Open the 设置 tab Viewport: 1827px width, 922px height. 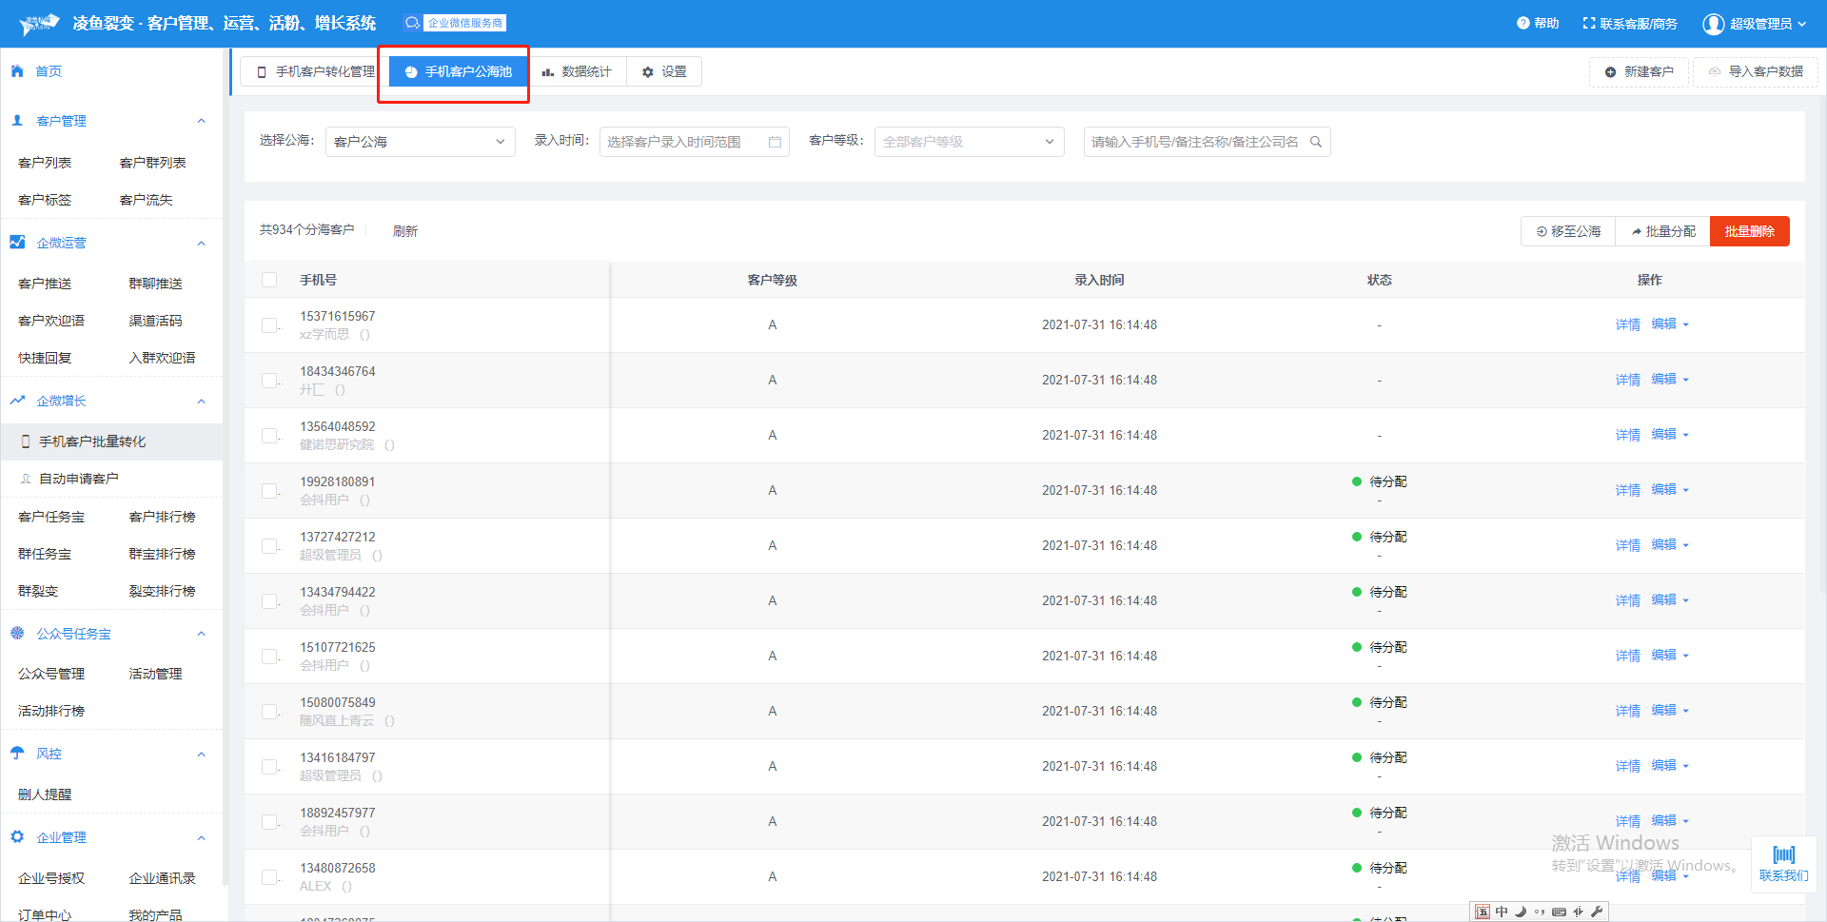(x=664, y=71)
